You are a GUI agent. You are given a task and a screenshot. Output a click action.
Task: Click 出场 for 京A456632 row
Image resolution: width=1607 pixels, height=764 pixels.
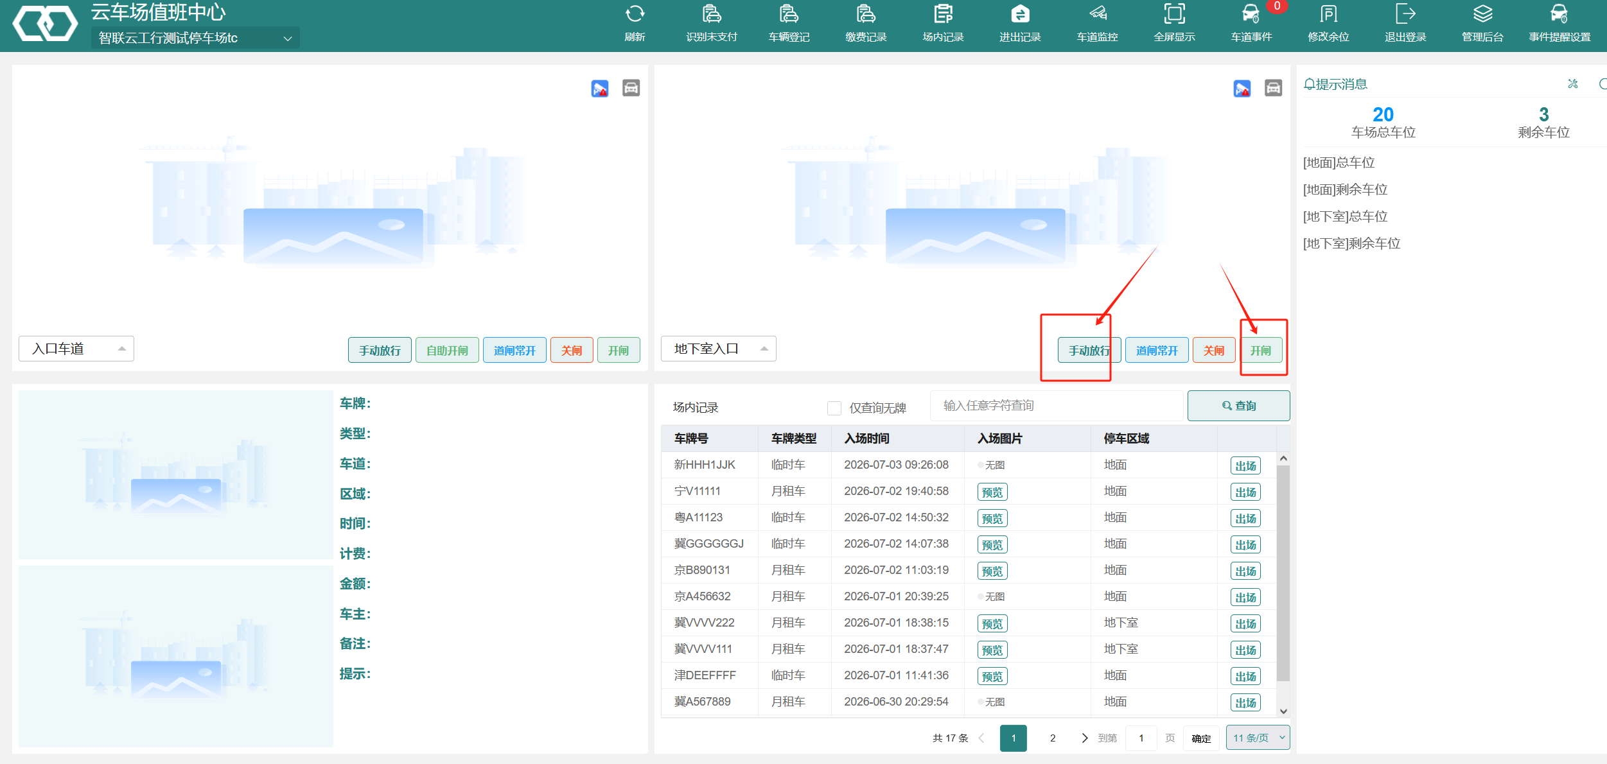1245,597
